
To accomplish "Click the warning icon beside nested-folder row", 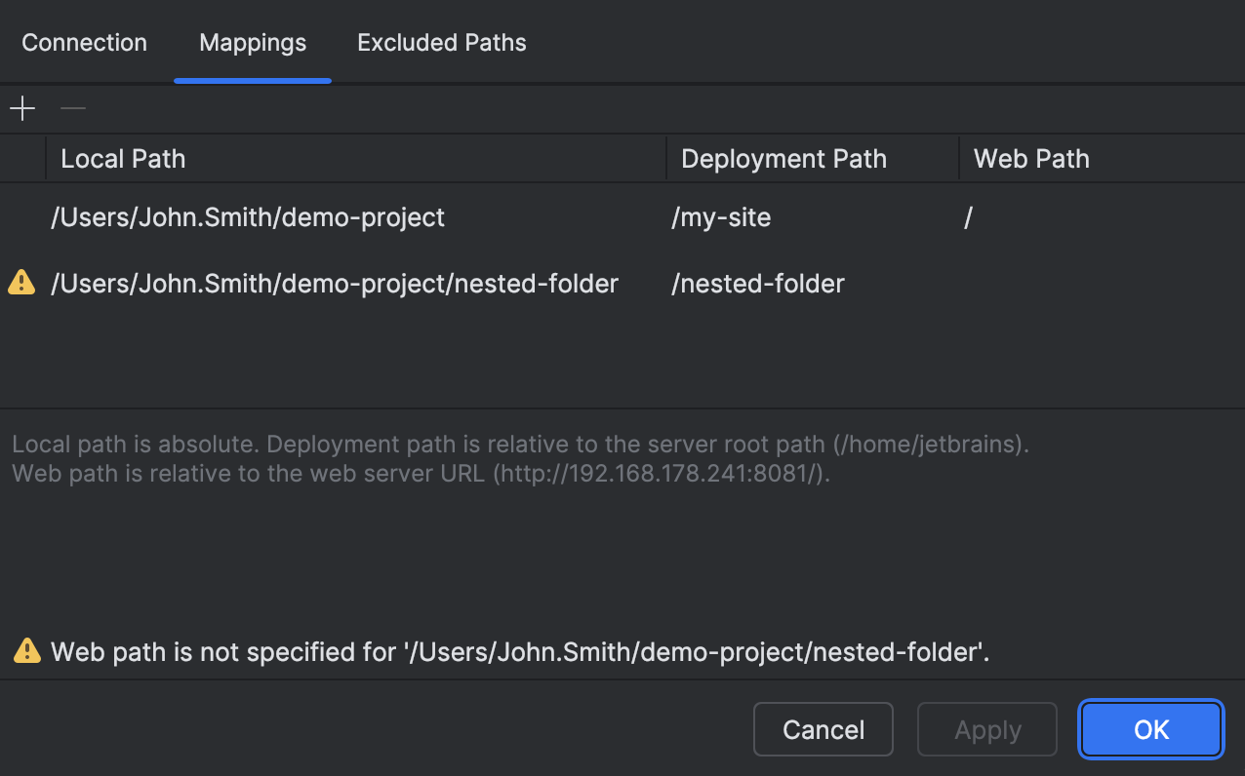I will tap(20, 283).
